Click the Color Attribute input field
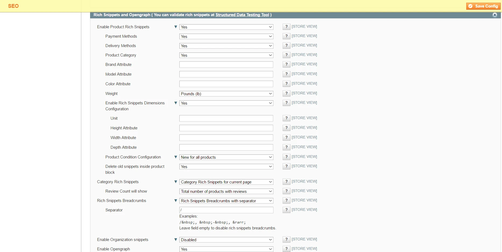This screenshot has width=502, height=252. [x=226, y=84]
